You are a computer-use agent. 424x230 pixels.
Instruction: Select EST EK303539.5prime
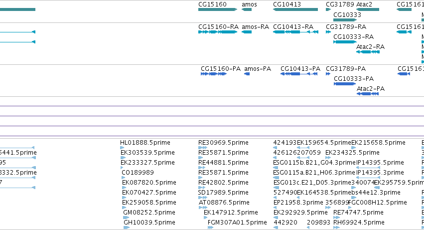click(x=147, y=153)
